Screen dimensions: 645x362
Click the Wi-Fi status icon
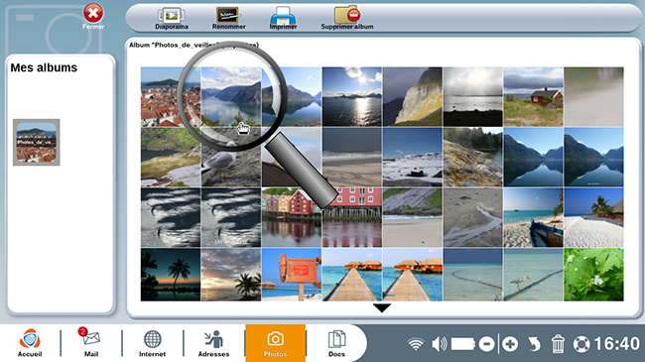416,344
